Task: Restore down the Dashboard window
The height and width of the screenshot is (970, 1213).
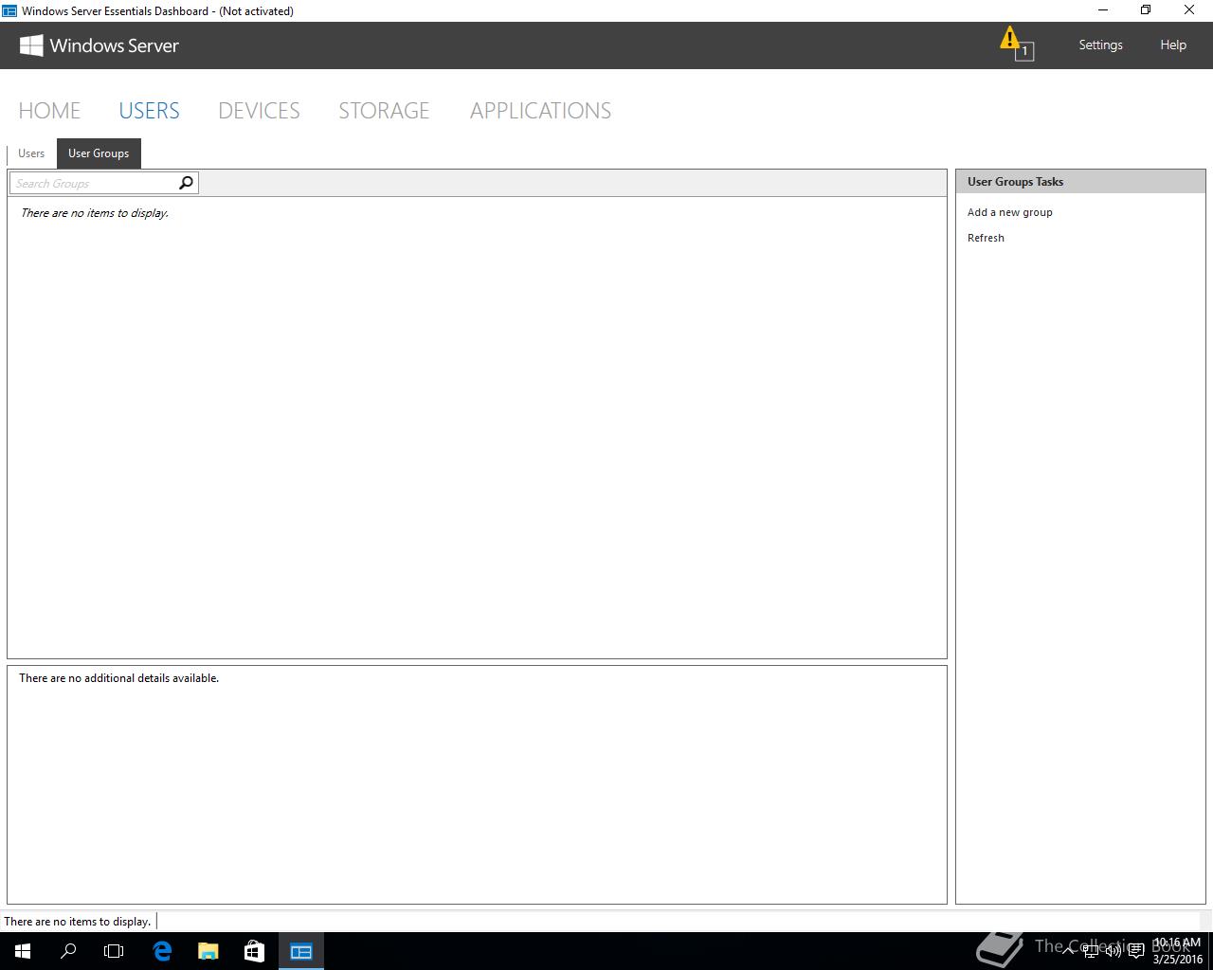Action: tap(1146, 10)
